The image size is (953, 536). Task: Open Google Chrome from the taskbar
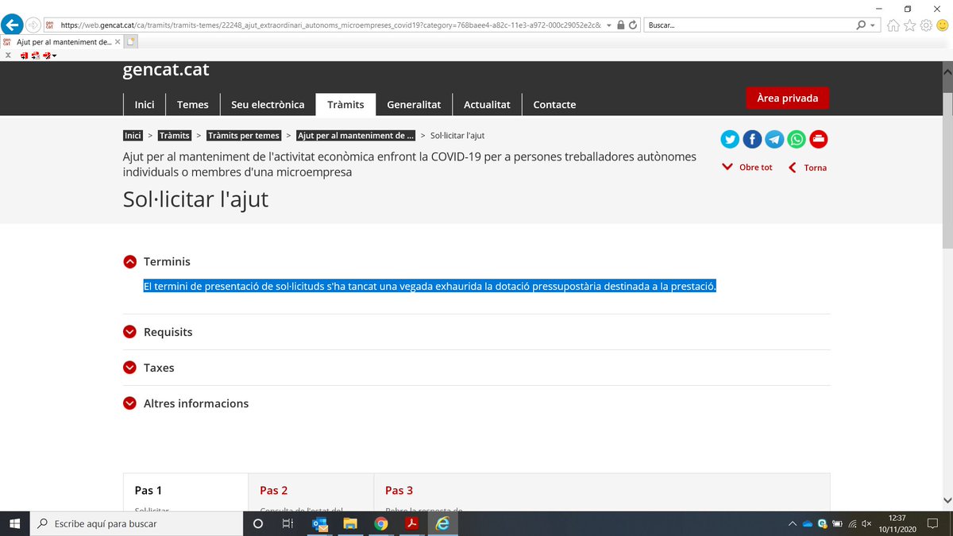(x=381, y=524)
